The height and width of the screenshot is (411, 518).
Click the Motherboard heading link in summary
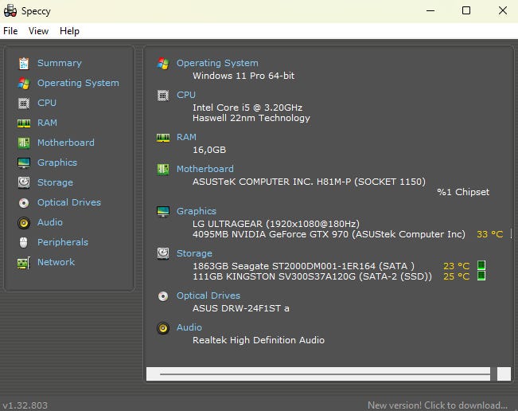205,169
